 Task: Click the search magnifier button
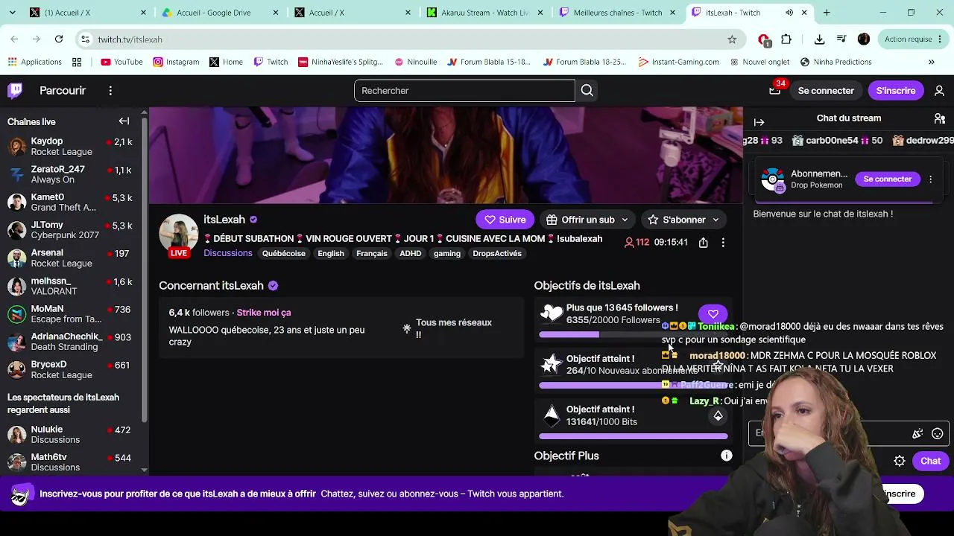click(587, 91)
